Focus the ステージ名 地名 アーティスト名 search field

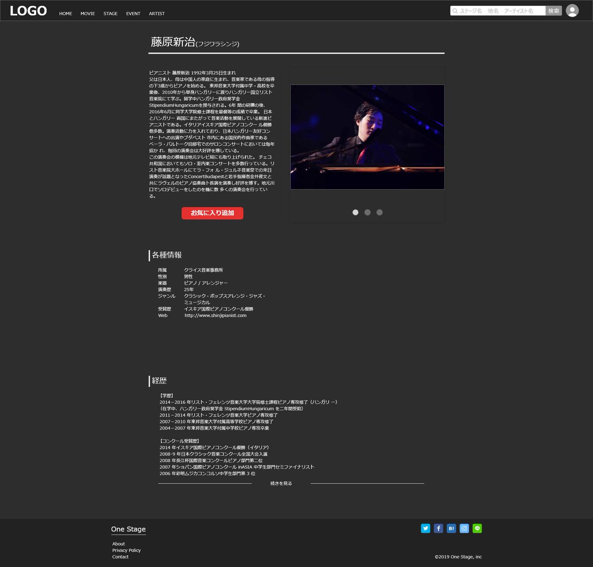(498, 11)
